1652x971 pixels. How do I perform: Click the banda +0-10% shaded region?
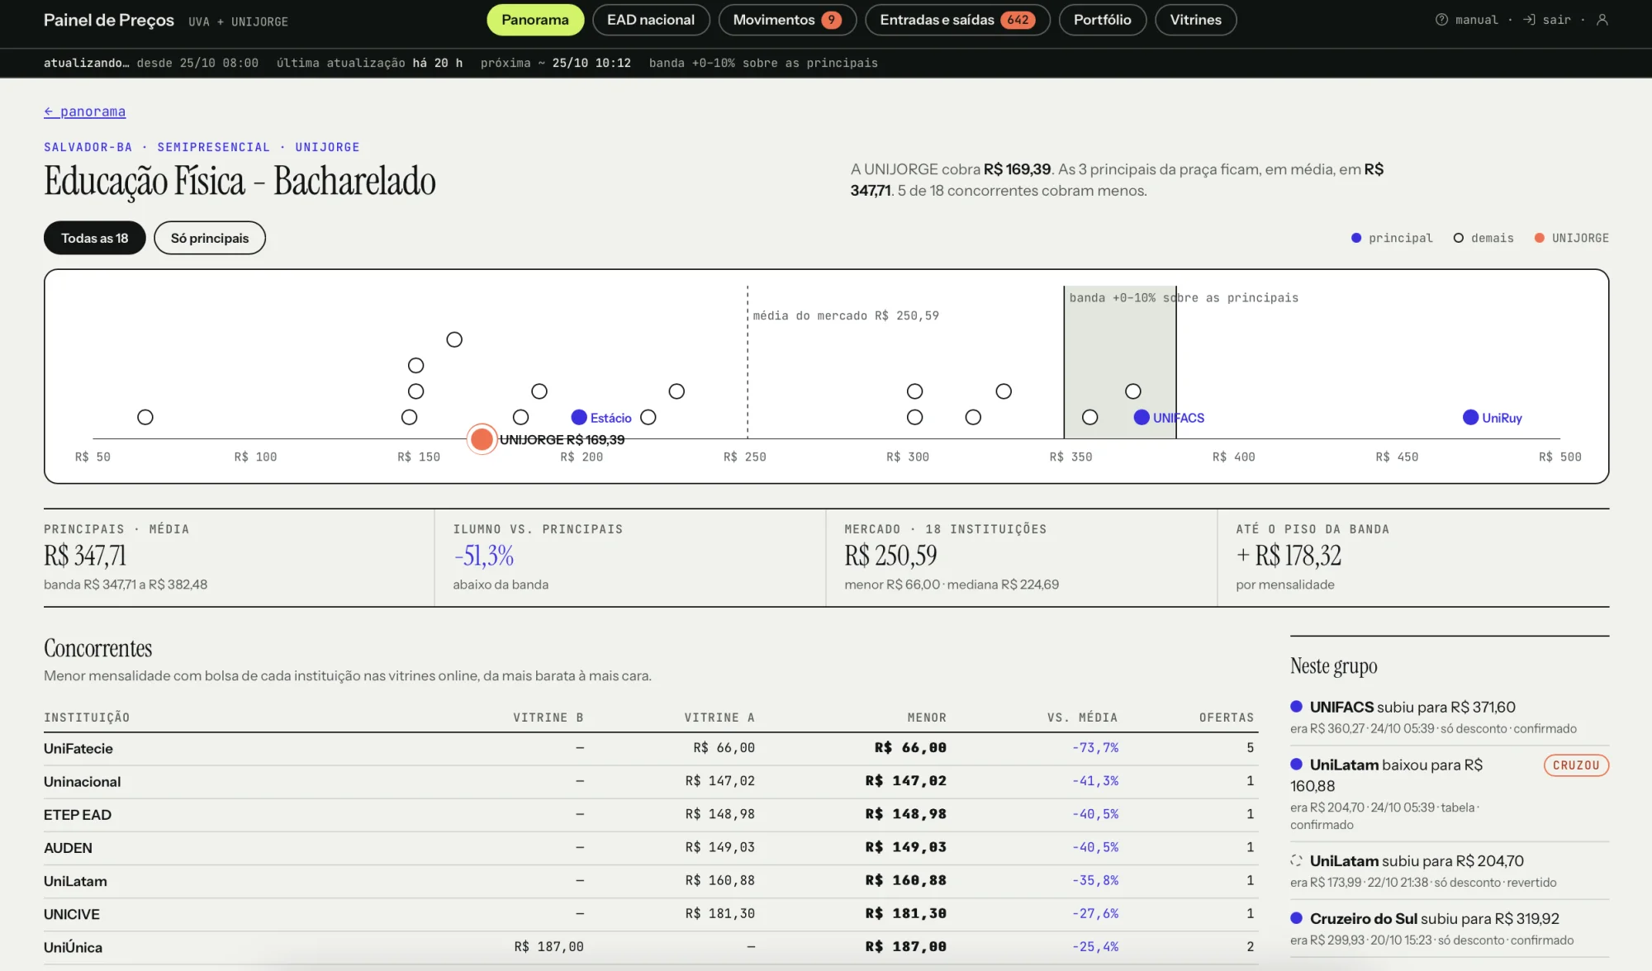1120,363
